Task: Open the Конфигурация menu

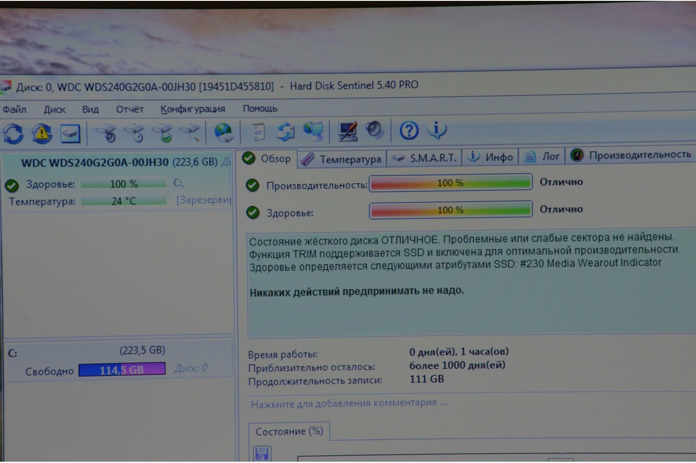Action: coord(193,109)
